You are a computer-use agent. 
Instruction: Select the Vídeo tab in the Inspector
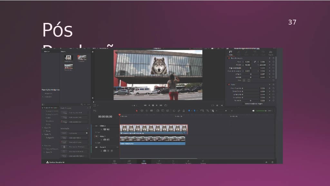(x=231, y=53)
